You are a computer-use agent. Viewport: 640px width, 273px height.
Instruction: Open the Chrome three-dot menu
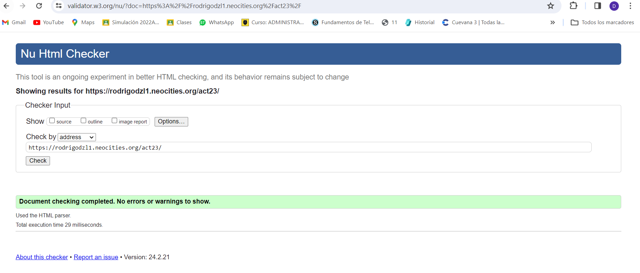click(x=630, y=6)
